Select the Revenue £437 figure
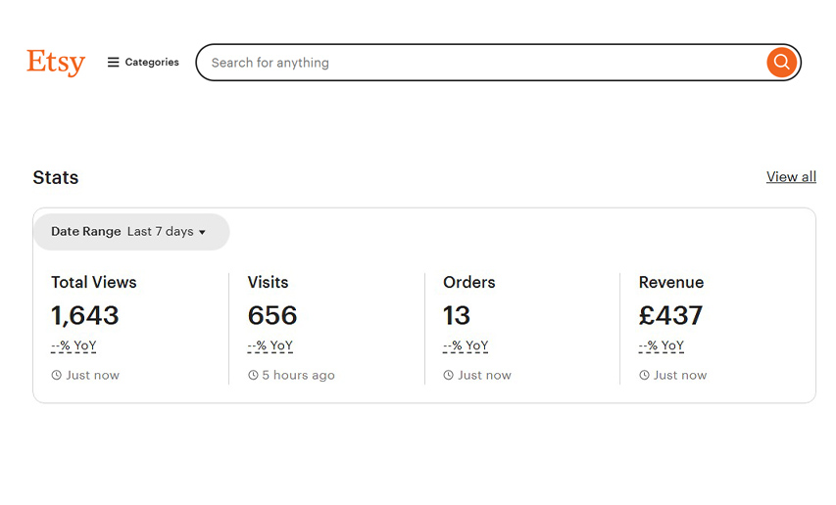The image size is (836, 505). [670, 315]
